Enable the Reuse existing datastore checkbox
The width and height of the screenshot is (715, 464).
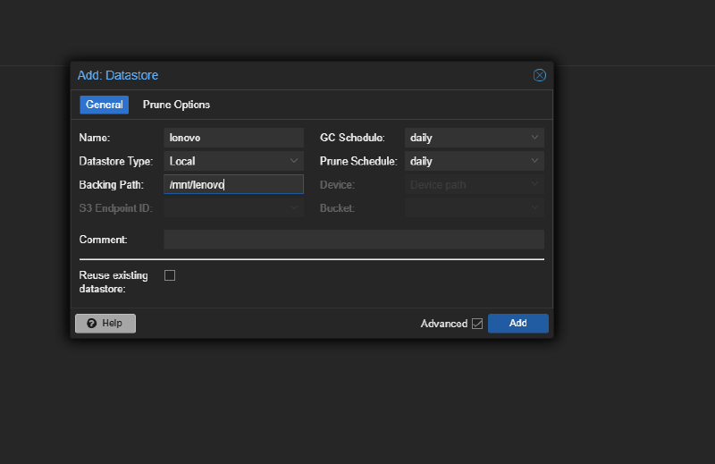[x=170, y=275]
